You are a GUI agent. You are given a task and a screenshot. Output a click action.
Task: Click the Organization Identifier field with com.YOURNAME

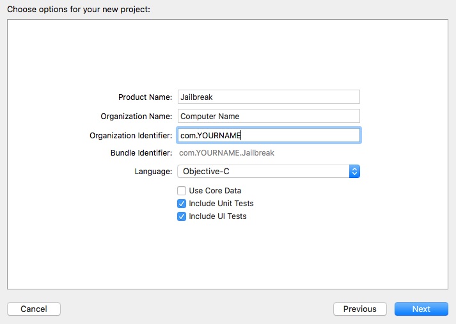[269, 135]
